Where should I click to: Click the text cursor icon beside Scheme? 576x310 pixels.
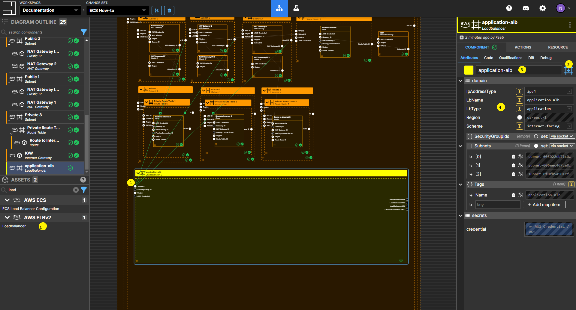click(520, 126)
